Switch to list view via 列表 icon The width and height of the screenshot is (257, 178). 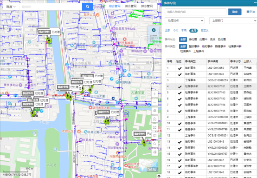pyautogui.click(x=251, y=12)
